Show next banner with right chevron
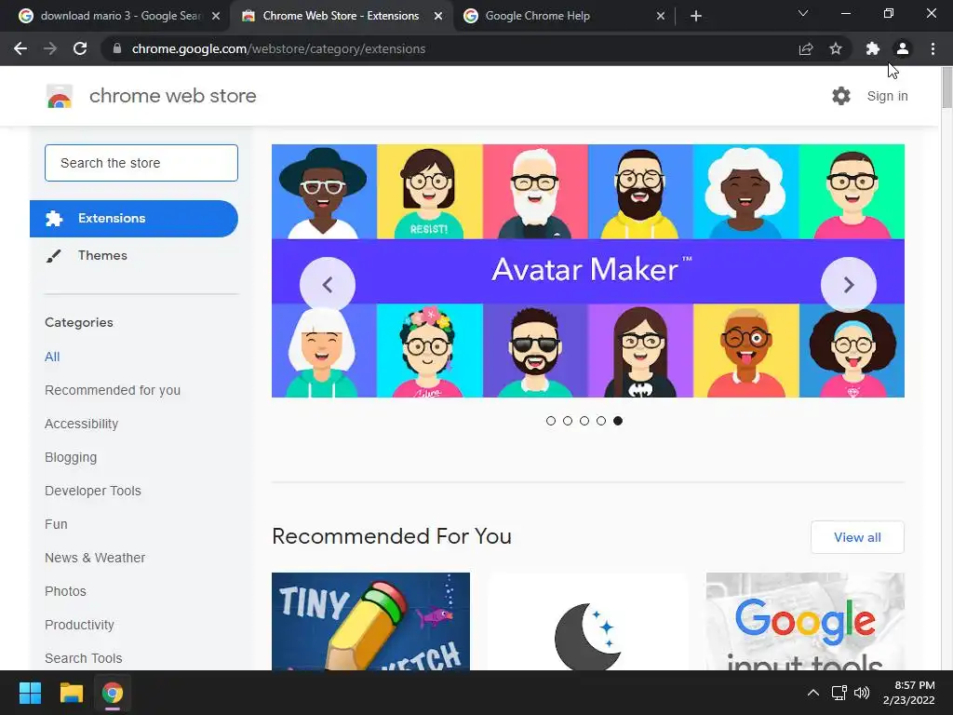The height and width of the screenshot is (715, 953). point(849,285)
